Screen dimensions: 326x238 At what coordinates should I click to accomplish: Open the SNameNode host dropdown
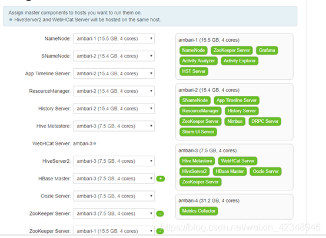tap(114, 56)
